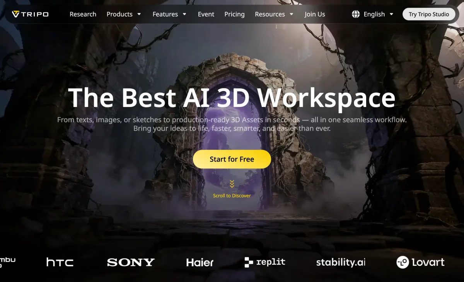Viewport: 464px width, 282px height.
Task: Expand the Products dropdown menu
Action: click(x=124, y=14)
